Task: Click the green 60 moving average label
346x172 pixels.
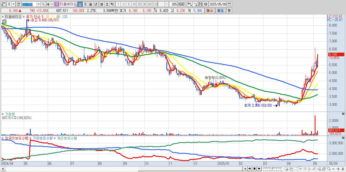Action: pyautogui.click(x=58, y=17)
